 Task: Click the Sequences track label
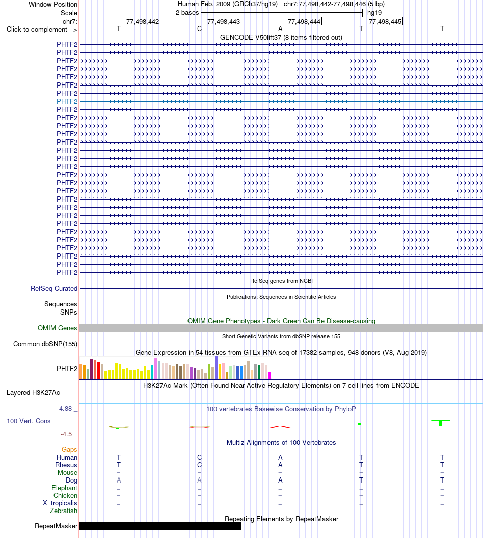(61, 304)
